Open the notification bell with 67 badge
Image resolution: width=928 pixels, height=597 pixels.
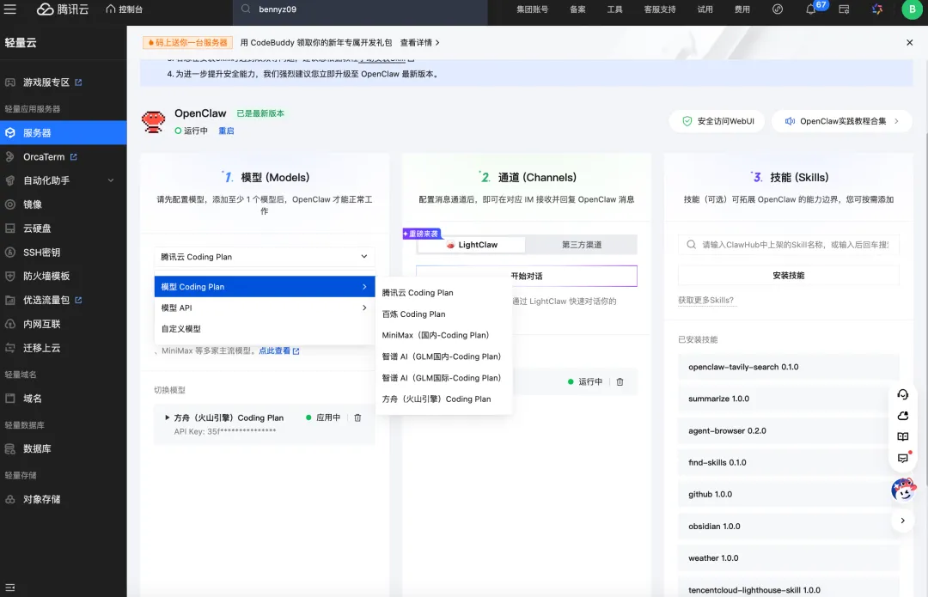pyautogui.click(x=811, y=9)
